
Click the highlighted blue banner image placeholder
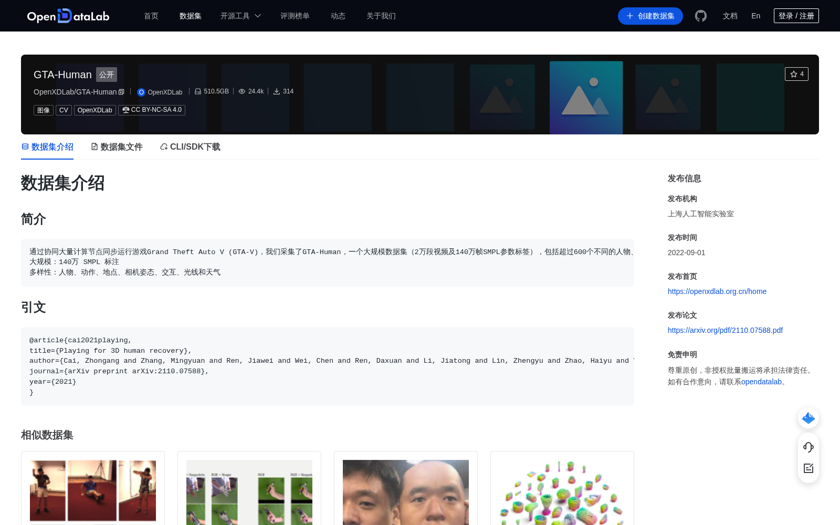pos(586,98)
